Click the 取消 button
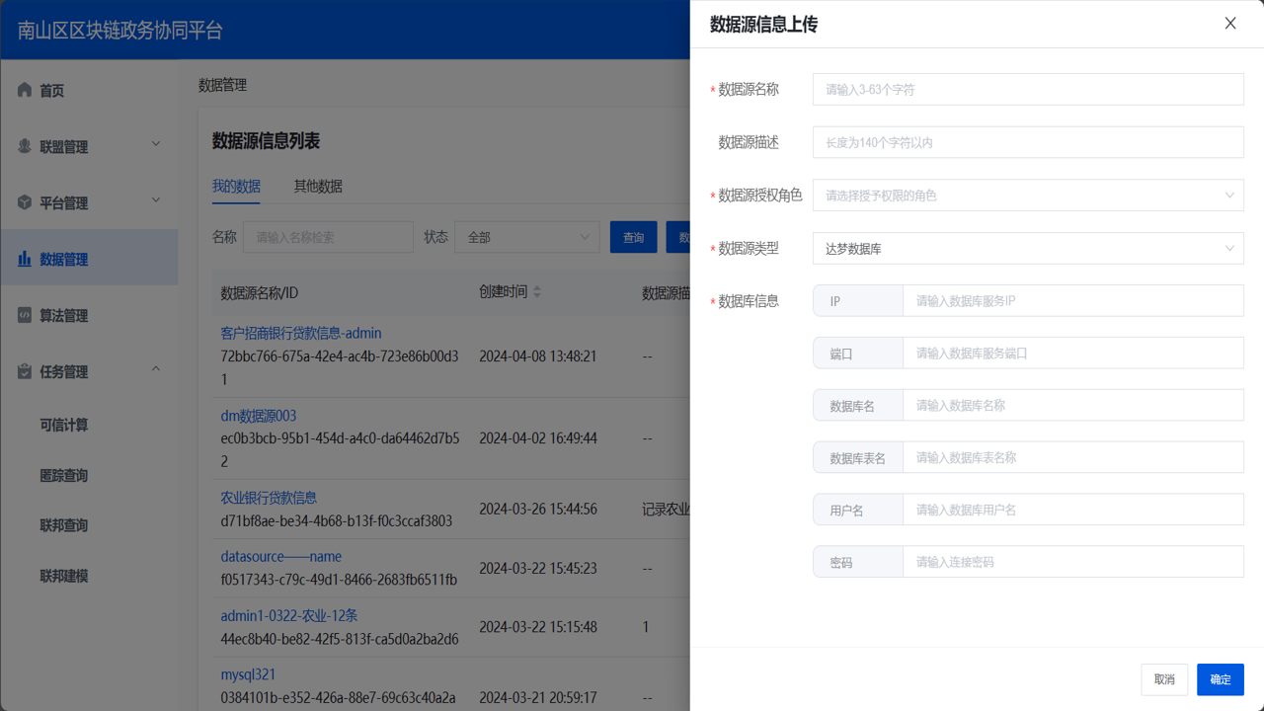 tap(1164, 679)
